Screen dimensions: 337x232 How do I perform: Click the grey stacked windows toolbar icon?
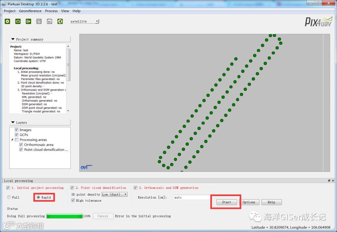pos(49,21)
